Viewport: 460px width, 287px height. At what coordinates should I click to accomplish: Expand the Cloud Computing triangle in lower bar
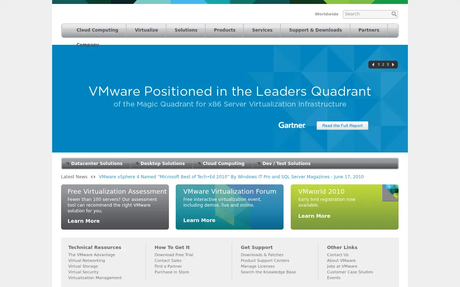pyautogui.click(x=199, y=164)
